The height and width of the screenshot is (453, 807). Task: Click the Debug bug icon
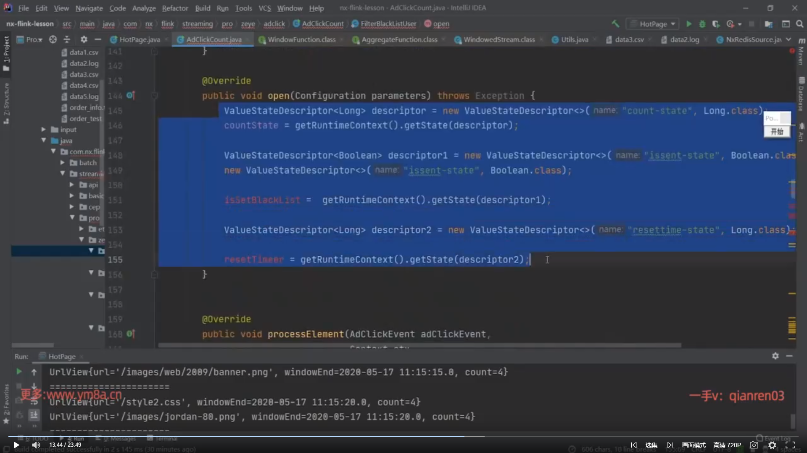(702, 24)
